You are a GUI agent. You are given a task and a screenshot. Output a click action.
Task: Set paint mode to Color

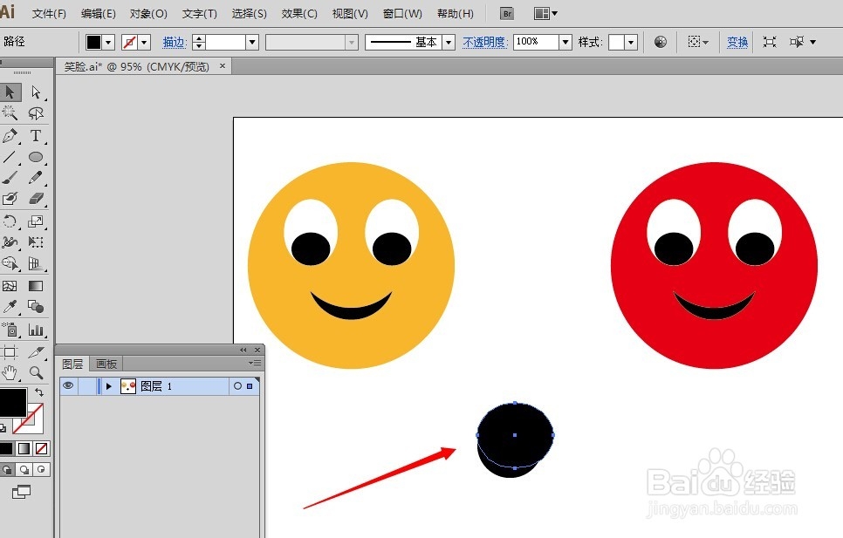click(6, 448)
